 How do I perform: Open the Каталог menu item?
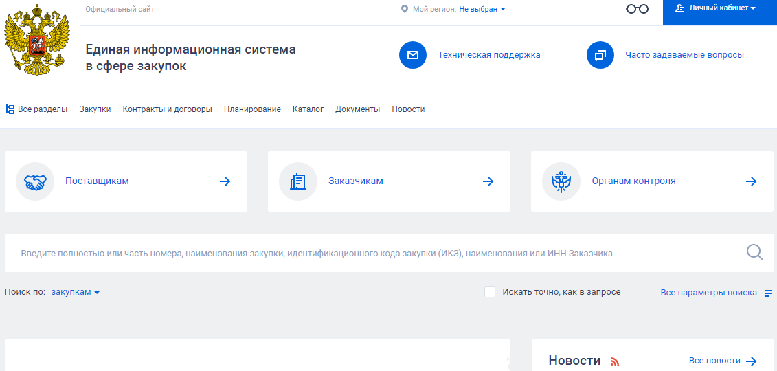[x=308, y=109]
